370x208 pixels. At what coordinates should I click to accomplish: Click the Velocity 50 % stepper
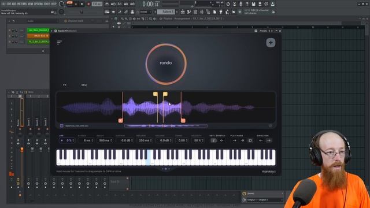(198, 140)
